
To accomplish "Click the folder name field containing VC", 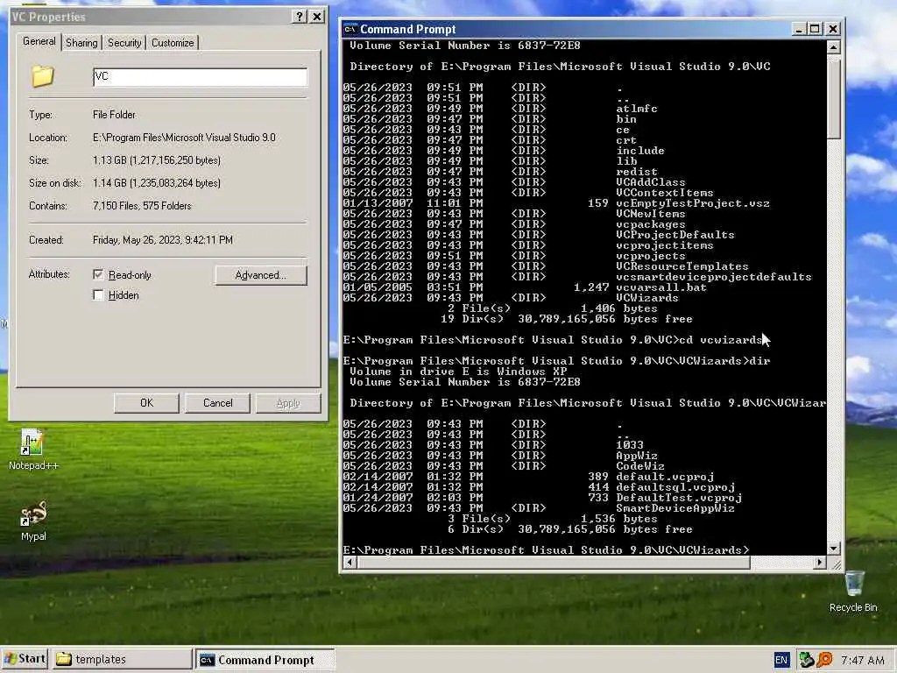I will pos(200,77).
